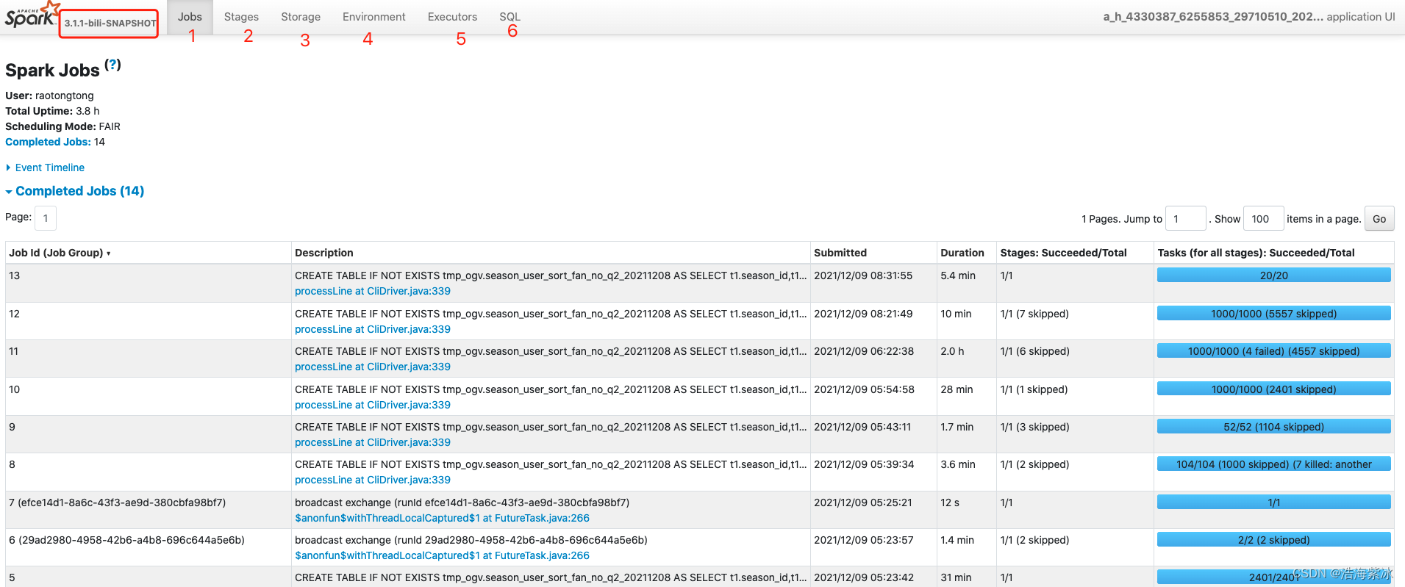Click the User: raotongtong line
Screen dimensions: 1405x587
[x=49, y=96]
